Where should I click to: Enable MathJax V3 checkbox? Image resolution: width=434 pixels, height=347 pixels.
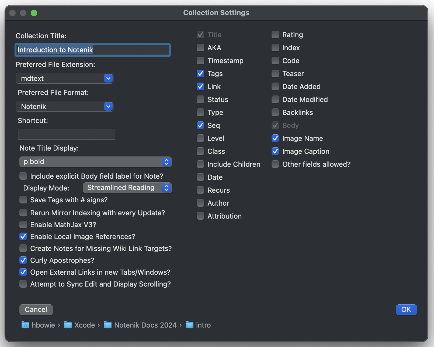click(23, 225)
